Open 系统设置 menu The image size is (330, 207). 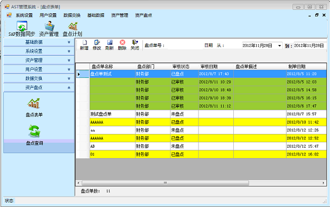click(24, 15)
